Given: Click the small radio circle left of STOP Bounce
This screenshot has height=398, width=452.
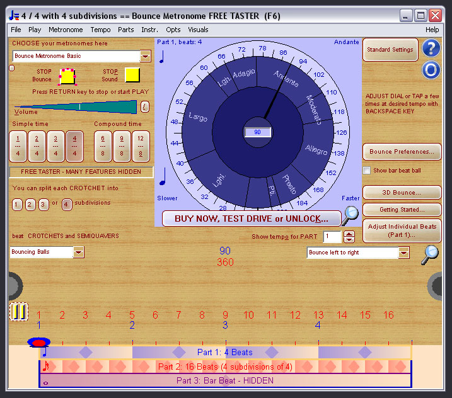Looking at the screenshot, I should tap(12, 68).
